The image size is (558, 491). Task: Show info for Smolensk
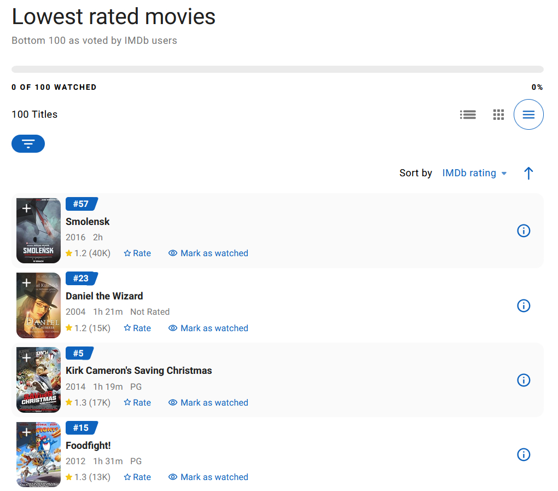point(524,231)
